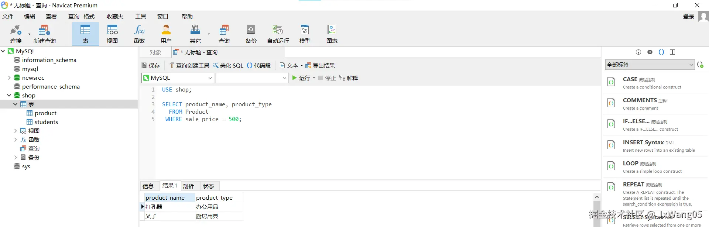Open the 查看 menu

tap(51, 17)
